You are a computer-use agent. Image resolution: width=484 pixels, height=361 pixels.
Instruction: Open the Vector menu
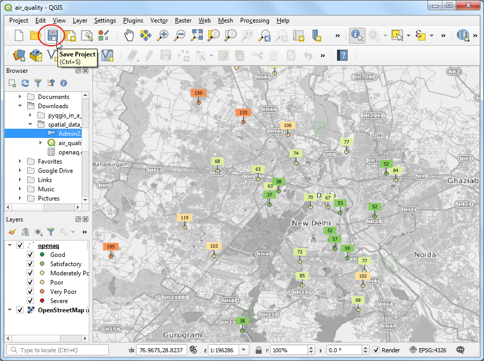[159, 21]
